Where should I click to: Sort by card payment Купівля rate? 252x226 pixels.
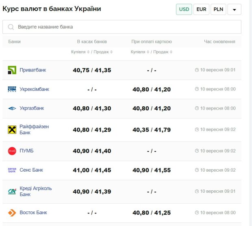tap(139, 52)
